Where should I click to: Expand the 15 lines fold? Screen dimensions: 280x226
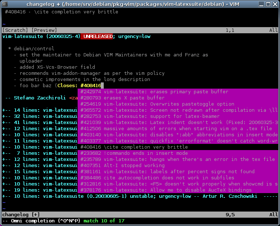pyautogui.click(x=40, y=171)
